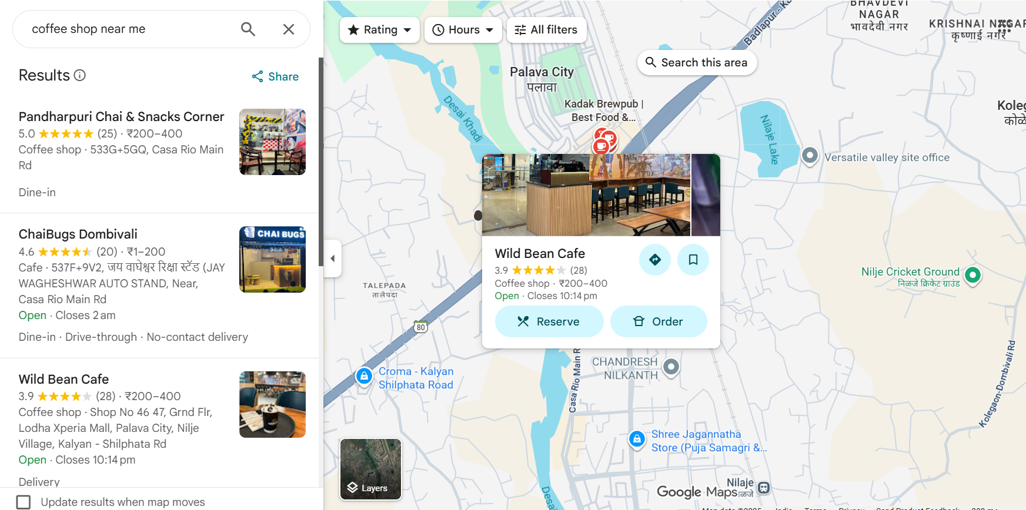
Task: Click the Croma - Kalyan Shilphata Road pin
Action: pos(364,376)
